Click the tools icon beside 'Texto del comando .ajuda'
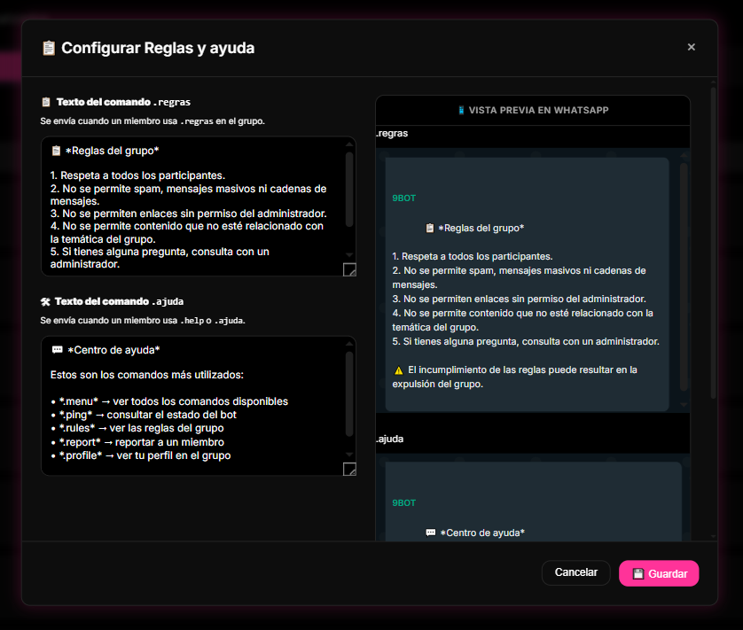This screenshot has width=743, height=630. [45, 302]
